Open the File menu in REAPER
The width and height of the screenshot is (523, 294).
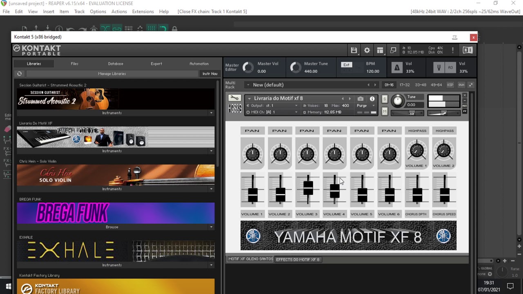[x=6, y=11]
